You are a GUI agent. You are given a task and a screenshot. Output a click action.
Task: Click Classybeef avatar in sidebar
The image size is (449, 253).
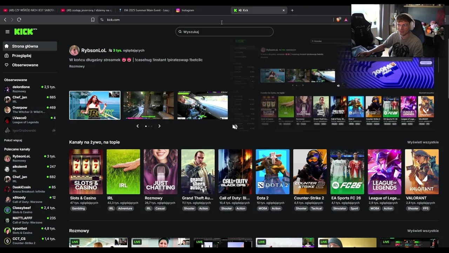click(7, 210)
